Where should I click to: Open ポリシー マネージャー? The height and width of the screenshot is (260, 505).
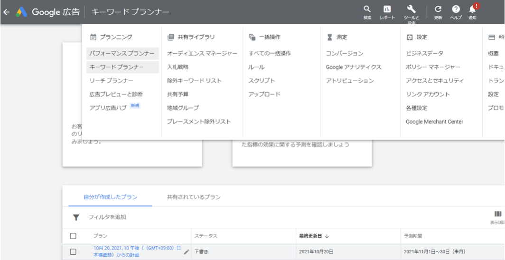[433, 67]
